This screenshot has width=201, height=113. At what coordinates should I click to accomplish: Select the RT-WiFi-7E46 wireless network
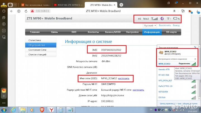click(x=164, y=75)
